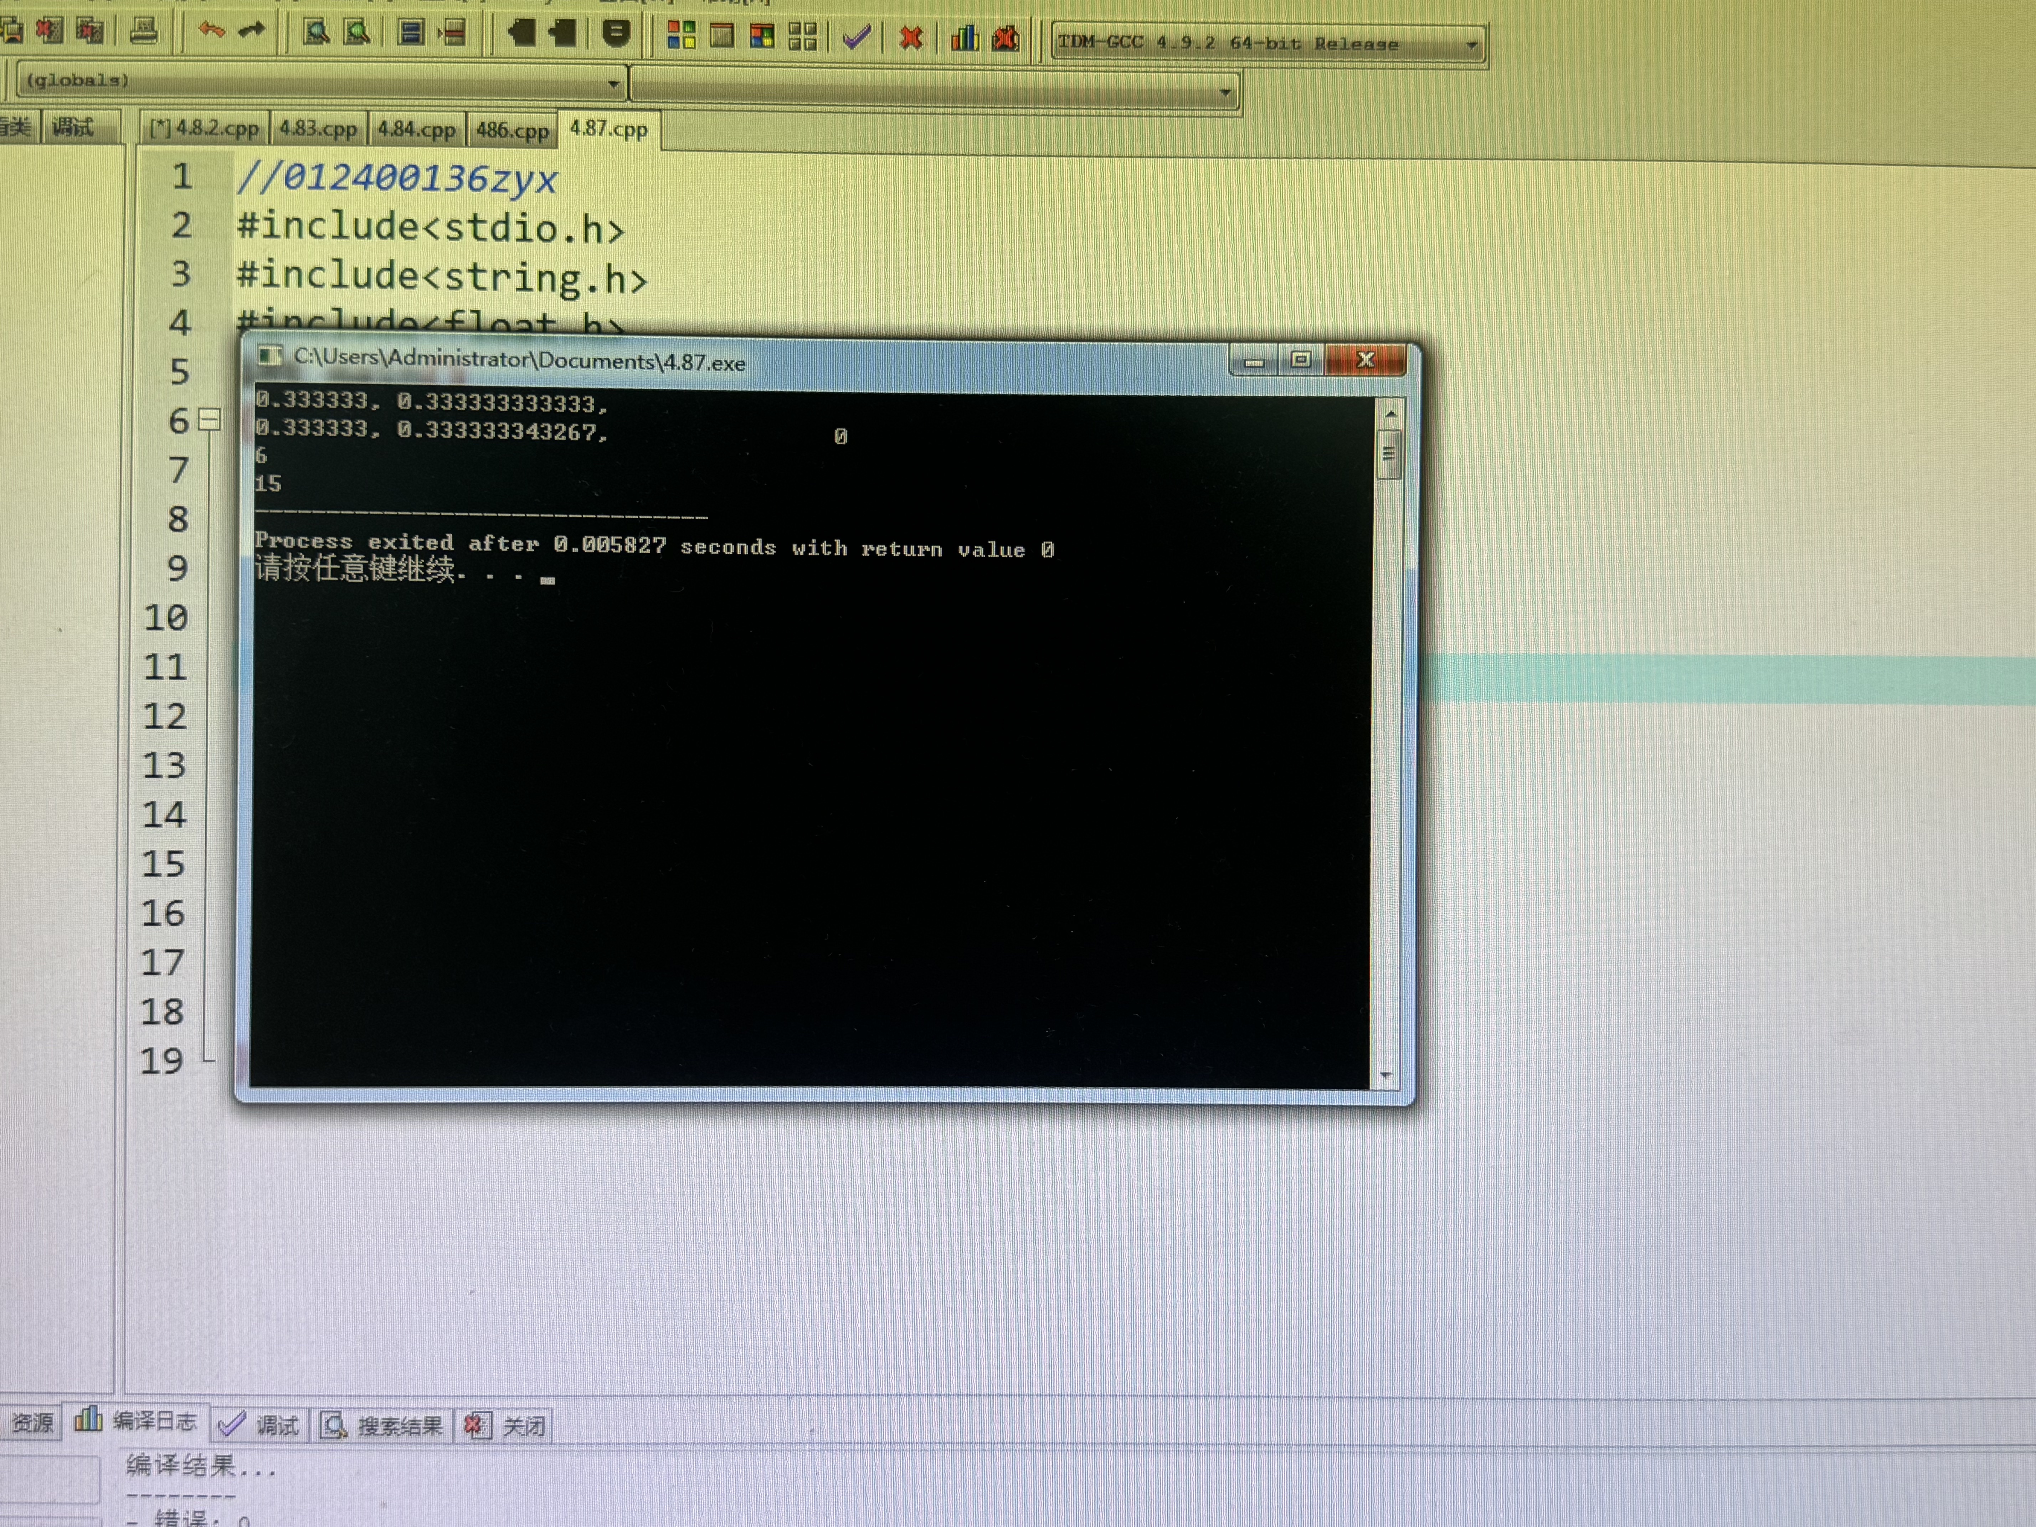This screenshot has height=1527, width=2036.
Task: Open the 资源 bottom panel tab
Action: [x=31, y=1423]
